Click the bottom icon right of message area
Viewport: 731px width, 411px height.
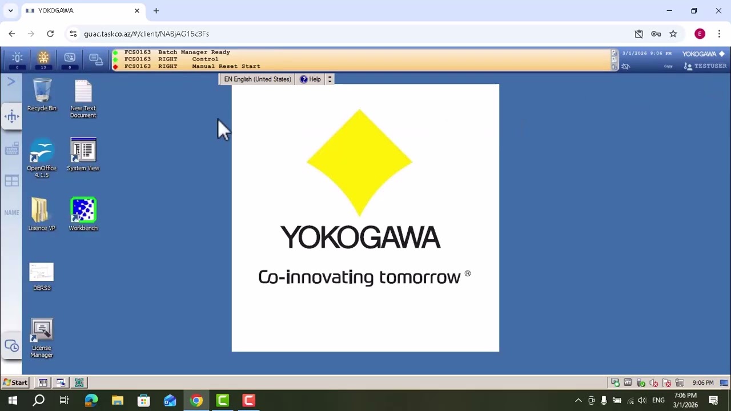(x=614, y=67)
